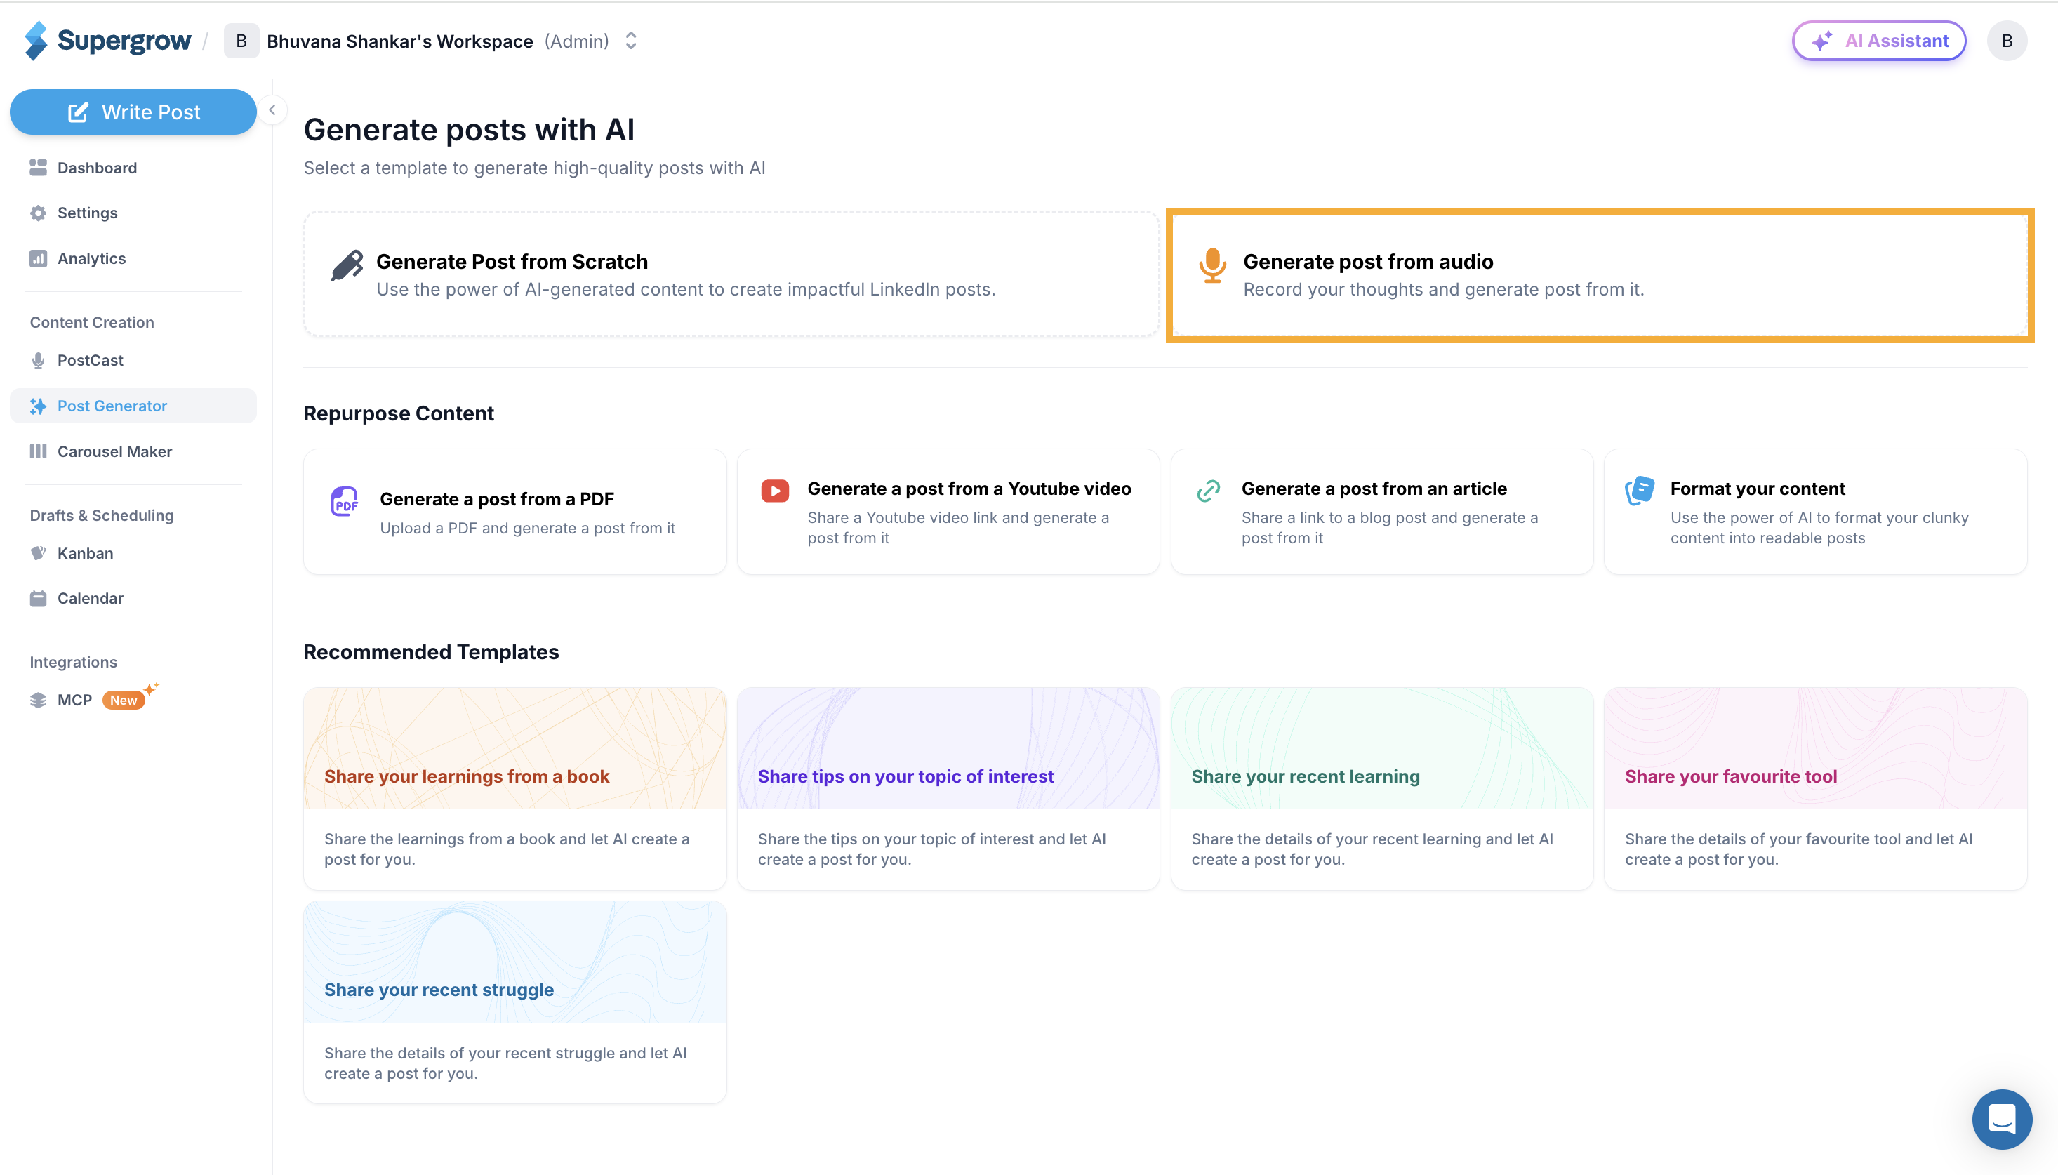Click Format your content title
The width and height of the screenshot is (2058, 1175).
(1757, 489)
